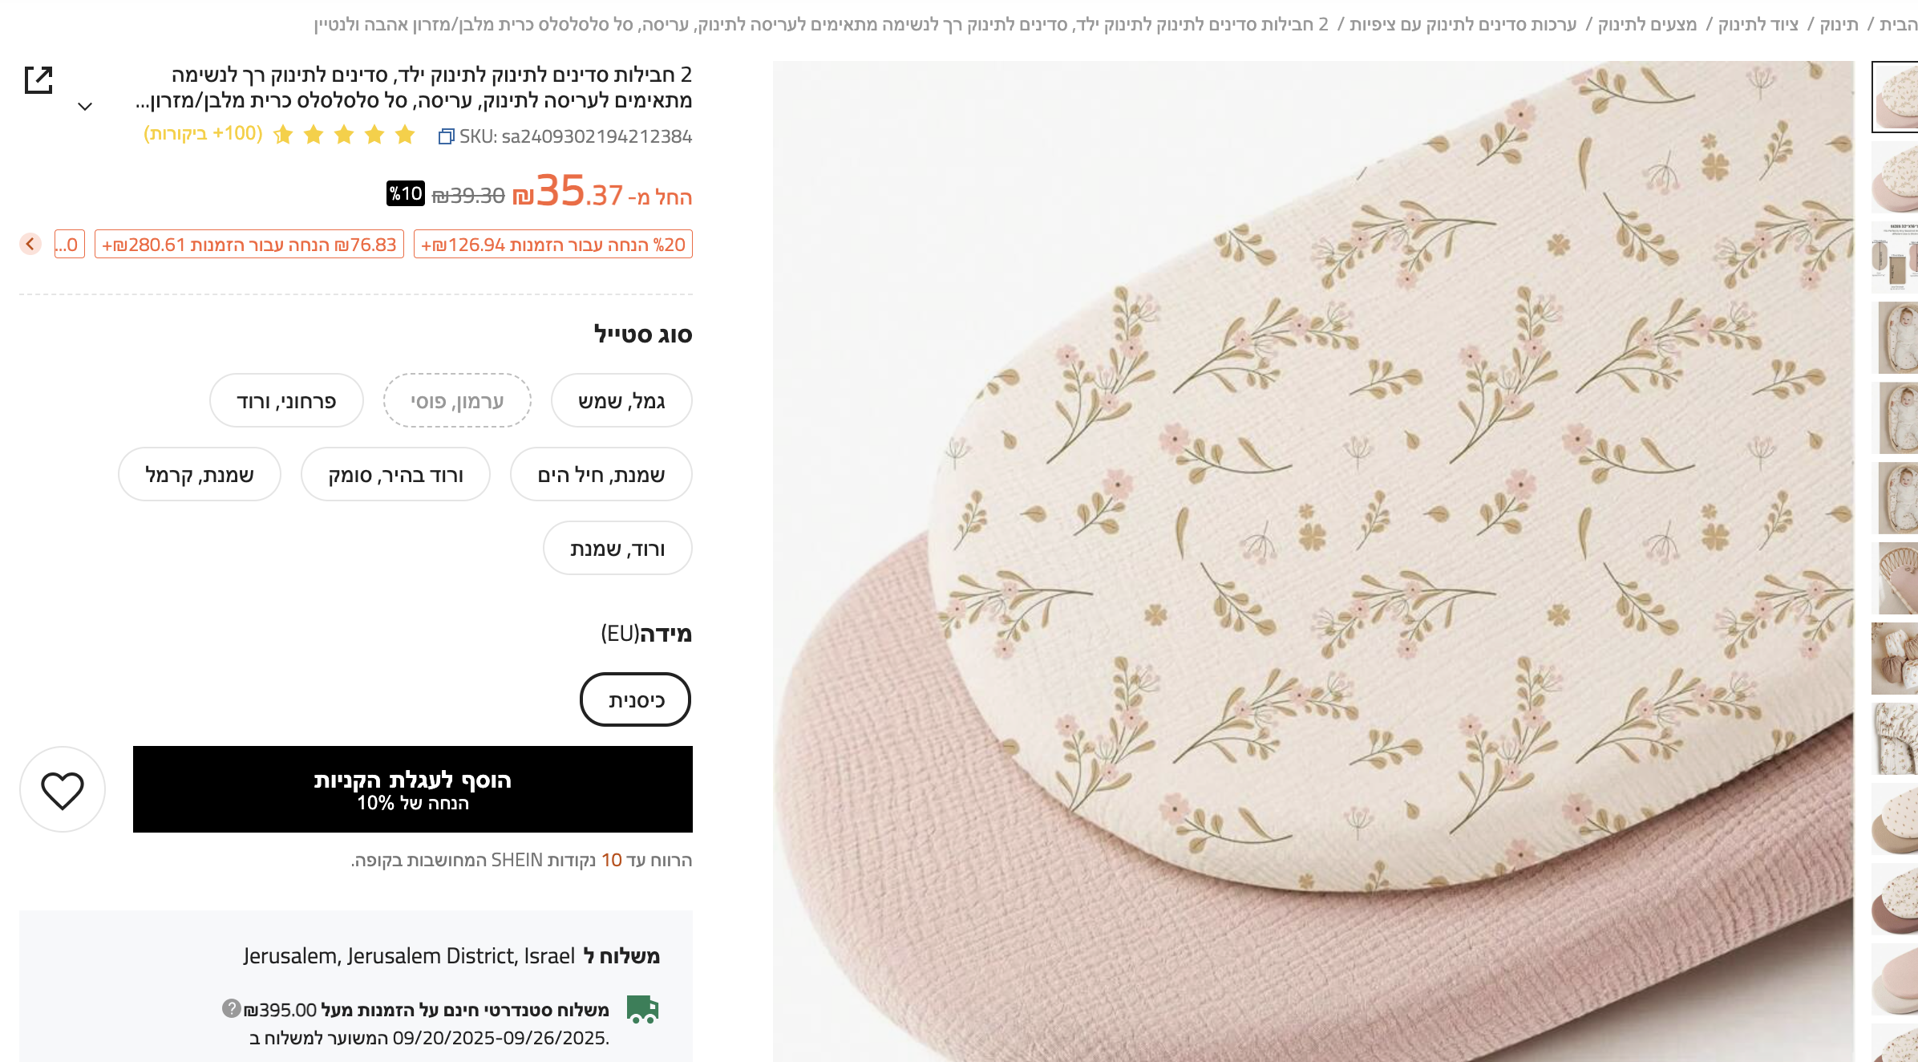The width and height of the screenshot is (1918, 1062).
Task: Select the פרחוני, ורוד style option
Action: 286,401
